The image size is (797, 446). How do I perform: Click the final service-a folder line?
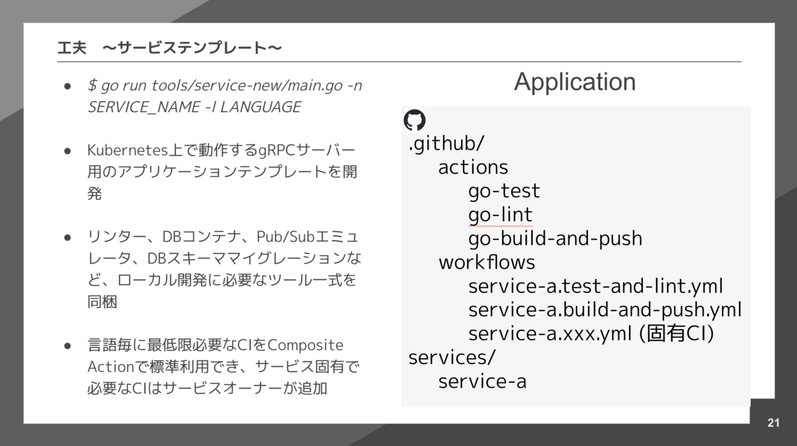tap(482, 382)
